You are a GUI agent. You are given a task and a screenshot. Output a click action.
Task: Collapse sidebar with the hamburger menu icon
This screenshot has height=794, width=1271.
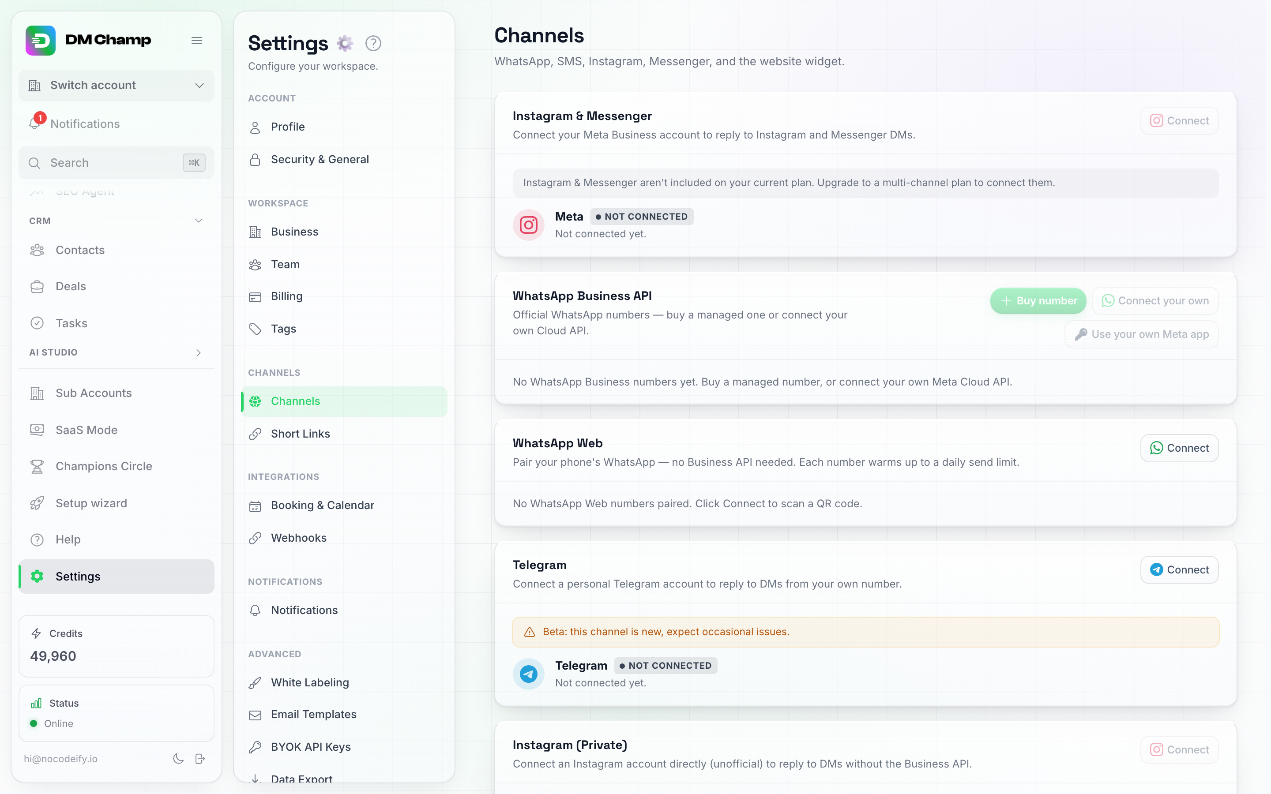pyautogui.click(x=197, y=41)
